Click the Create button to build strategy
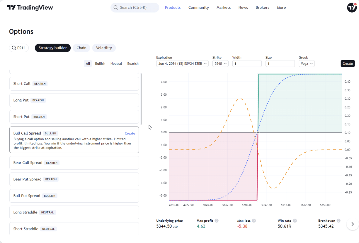 [x=348, y=63]
